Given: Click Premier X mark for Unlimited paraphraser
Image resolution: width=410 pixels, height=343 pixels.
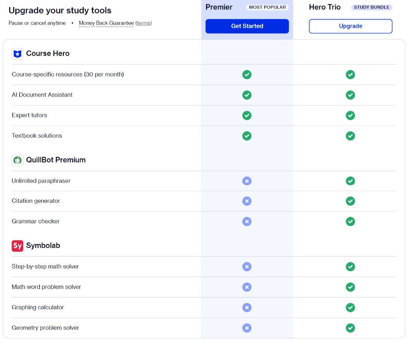Looking at the screenshot, I should click(247, 181).
